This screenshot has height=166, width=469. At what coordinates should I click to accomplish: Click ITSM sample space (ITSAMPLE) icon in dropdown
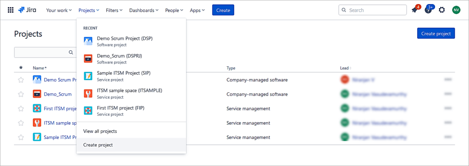[x=88, y=93]
